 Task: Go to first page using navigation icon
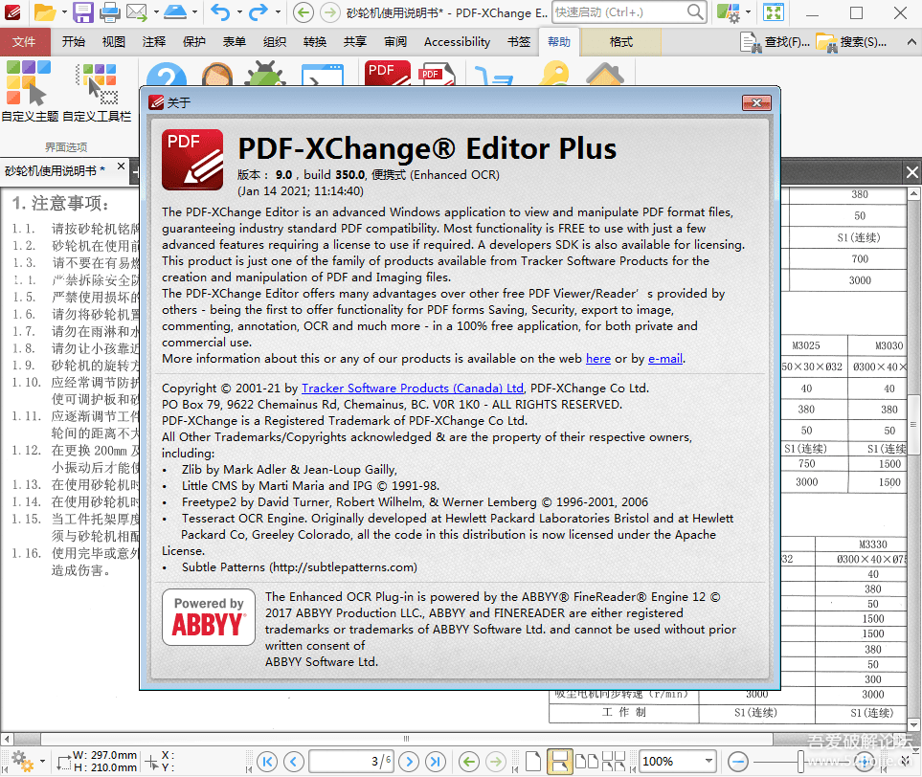tap(267, 762)
